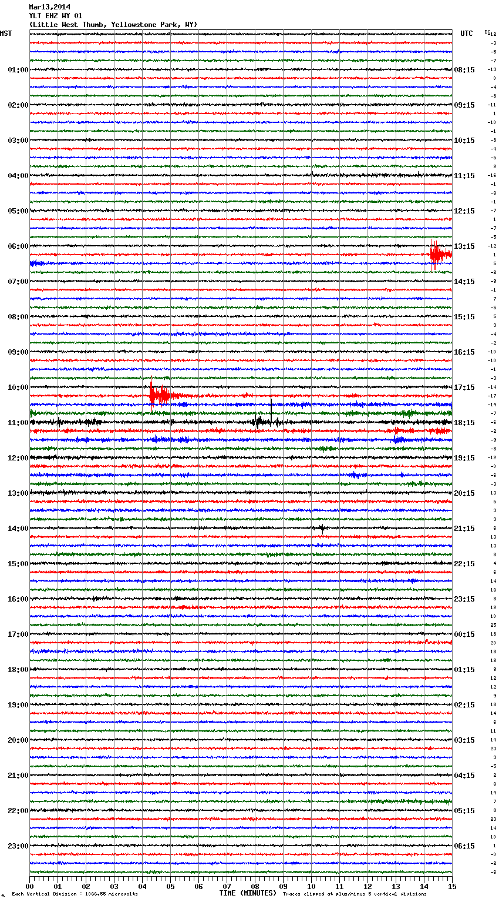Select minute 01 on the time axis

[x=58, y=886]
